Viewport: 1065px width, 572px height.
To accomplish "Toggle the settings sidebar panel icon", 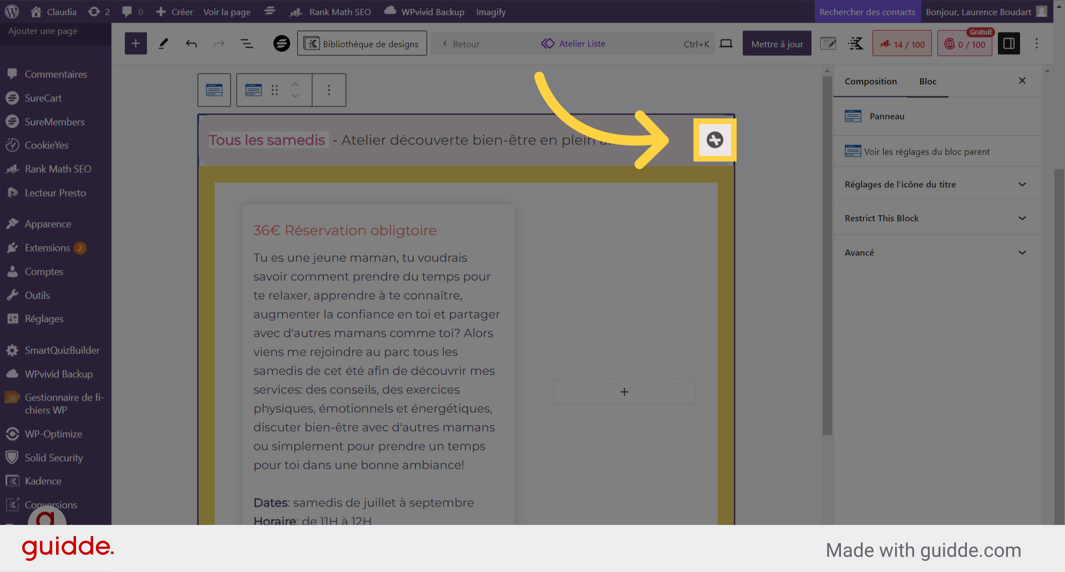I will click(1009, 43).
